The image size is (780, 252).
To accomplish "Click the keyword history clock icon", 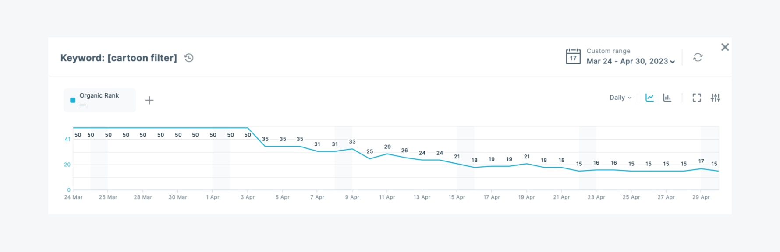I will tap(189, 58).
